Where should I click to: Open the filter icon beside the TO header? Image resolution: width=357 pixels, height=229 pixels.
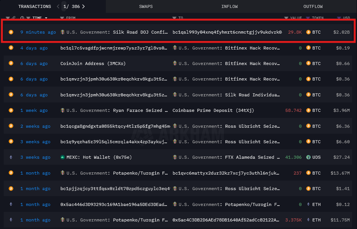coord(174,18)
